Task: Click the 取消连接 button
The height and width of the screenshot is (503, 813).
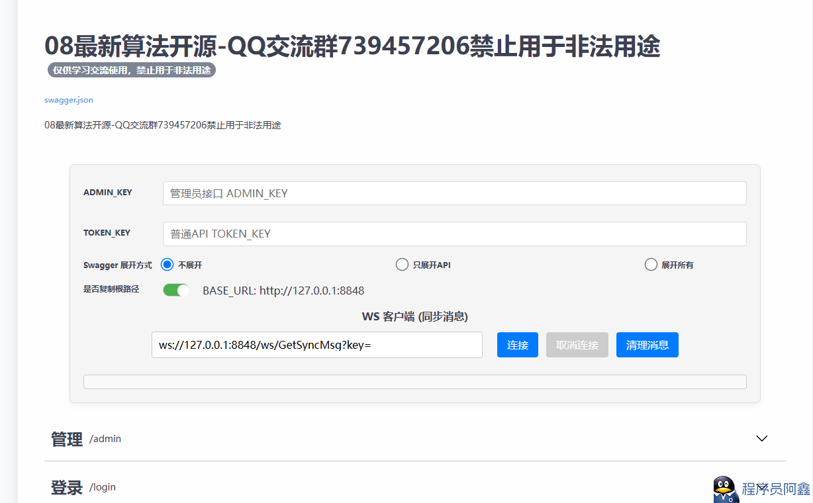Action: click(x=577, y=345)
